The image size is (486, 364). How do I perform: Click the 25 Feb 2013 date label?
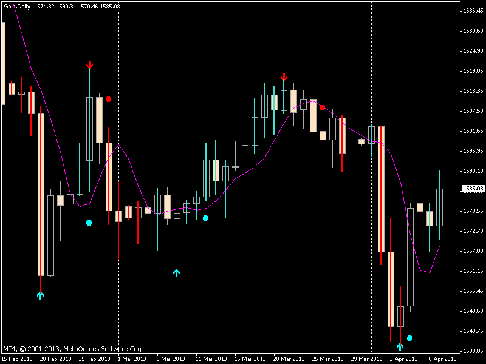(x=95, y=359)
